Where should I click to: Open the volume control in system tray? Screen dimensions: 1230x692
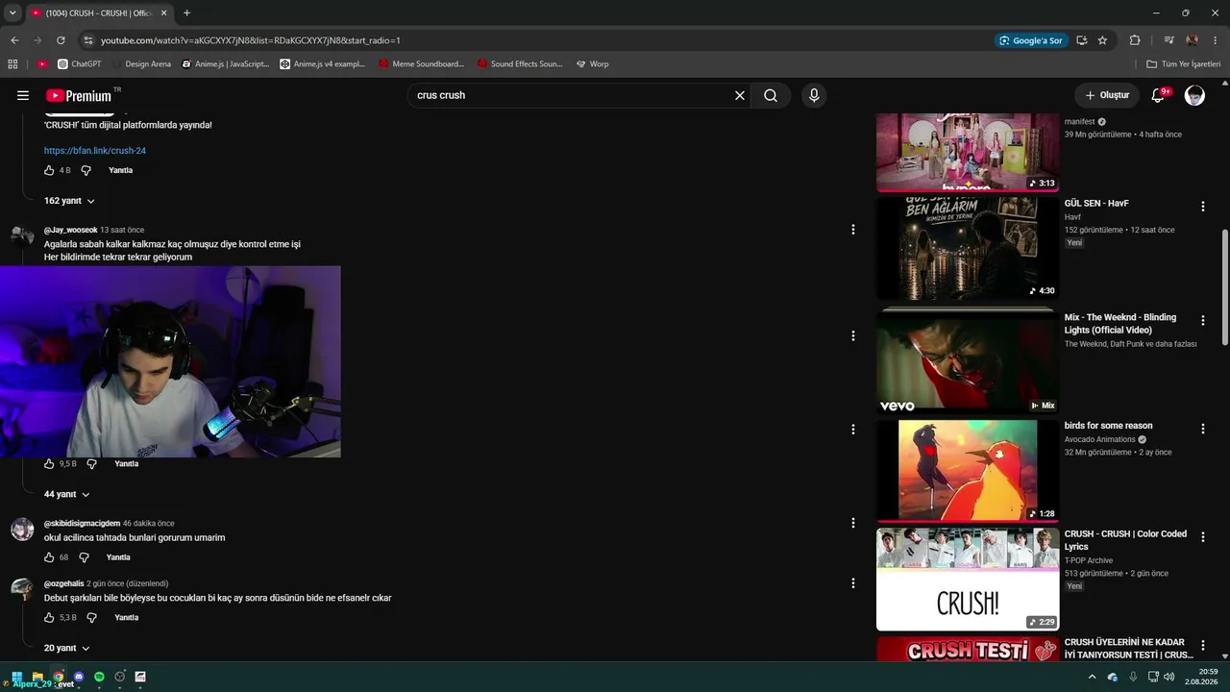[1168, 677]
